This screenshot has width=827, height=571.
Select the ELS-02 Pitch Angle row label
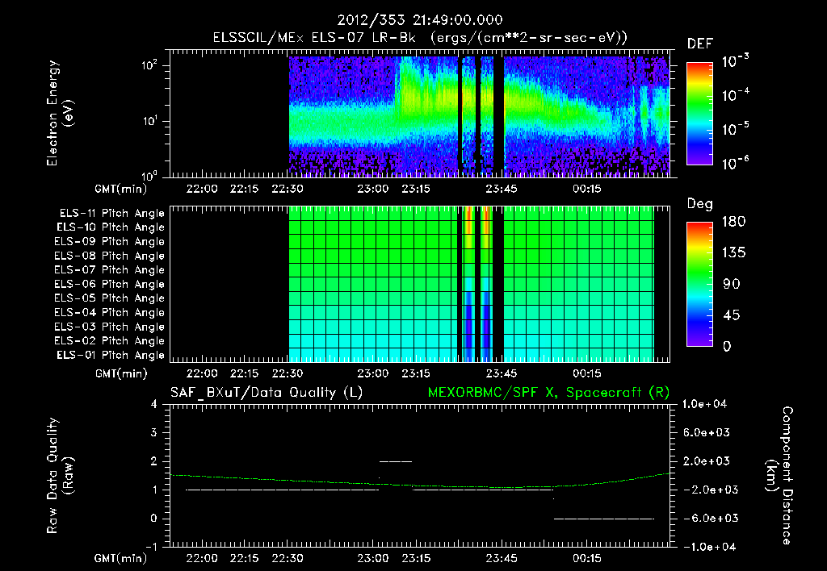click(x=110, y=341)
